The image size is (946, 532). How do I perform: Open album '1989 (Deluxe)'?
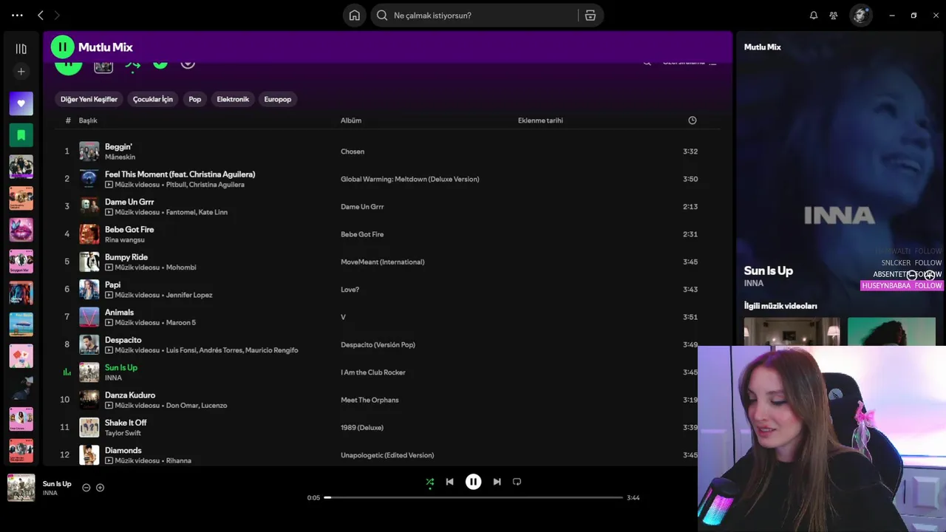pos(362,427)
